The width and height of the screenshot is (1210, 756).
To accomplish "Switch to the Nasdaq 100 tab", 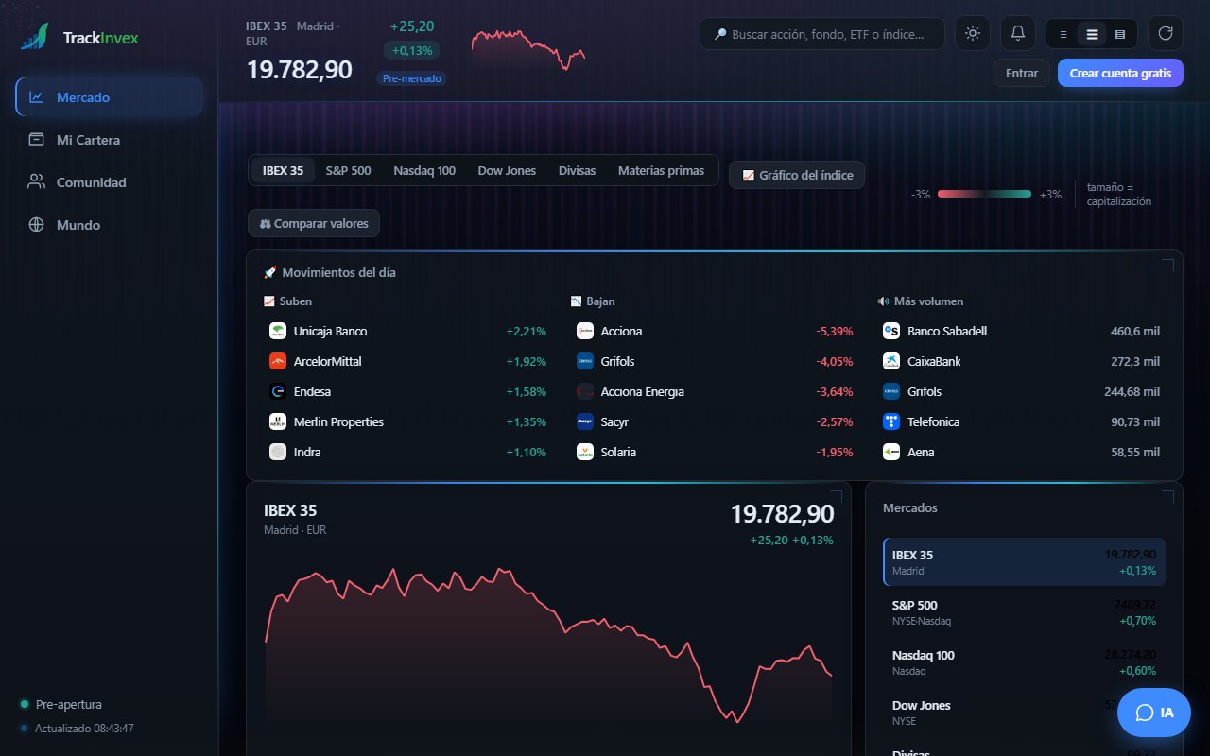I will (424, 171).
